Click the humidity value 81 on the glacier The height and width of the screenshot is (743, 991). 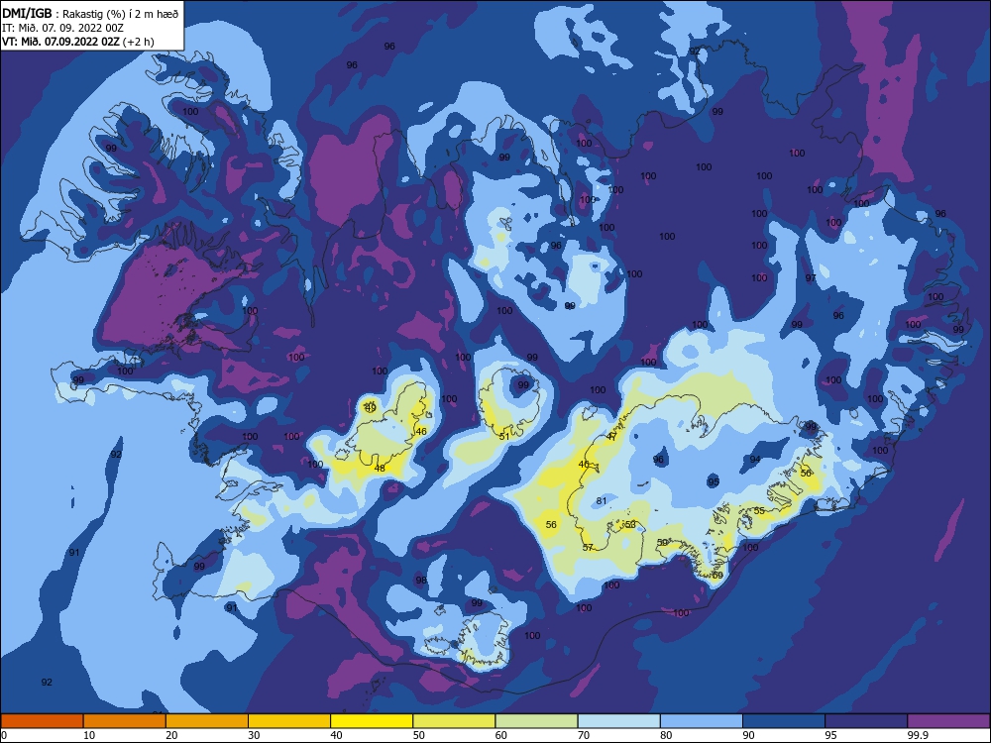[602, 501]
